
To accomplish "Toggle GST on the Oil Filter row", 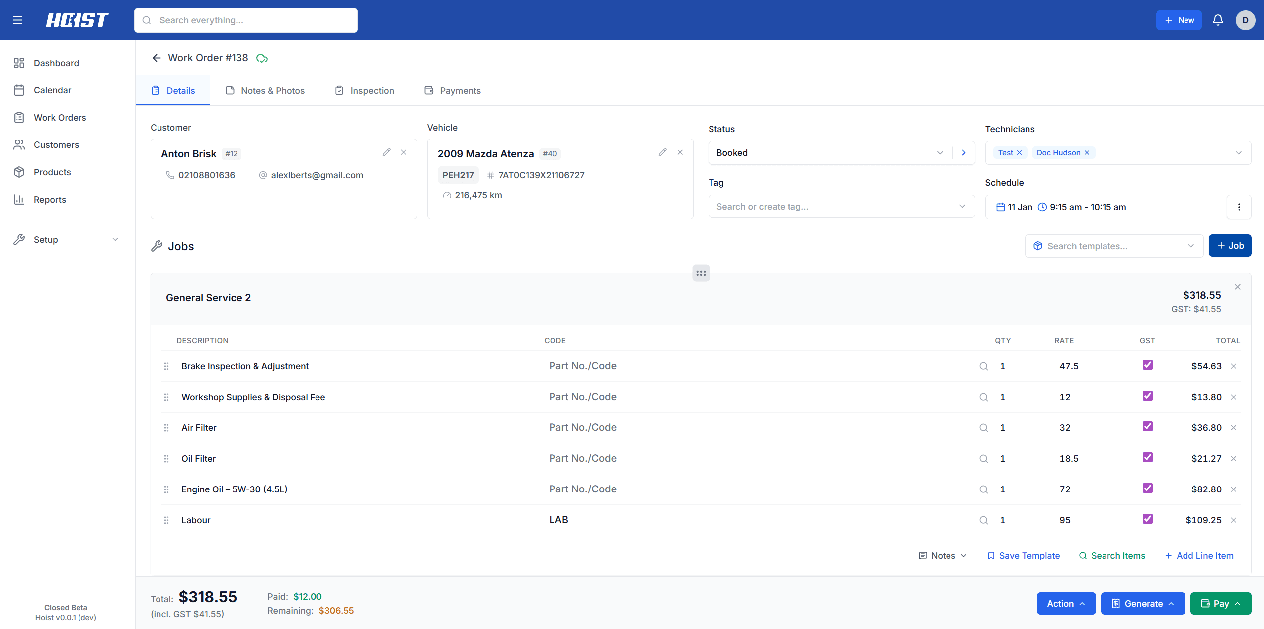I will [x=1147, y=457].
